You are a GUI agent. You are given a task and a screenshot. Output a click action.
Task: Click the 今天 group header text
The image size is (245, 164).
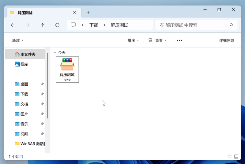click(x=62, y=53)
